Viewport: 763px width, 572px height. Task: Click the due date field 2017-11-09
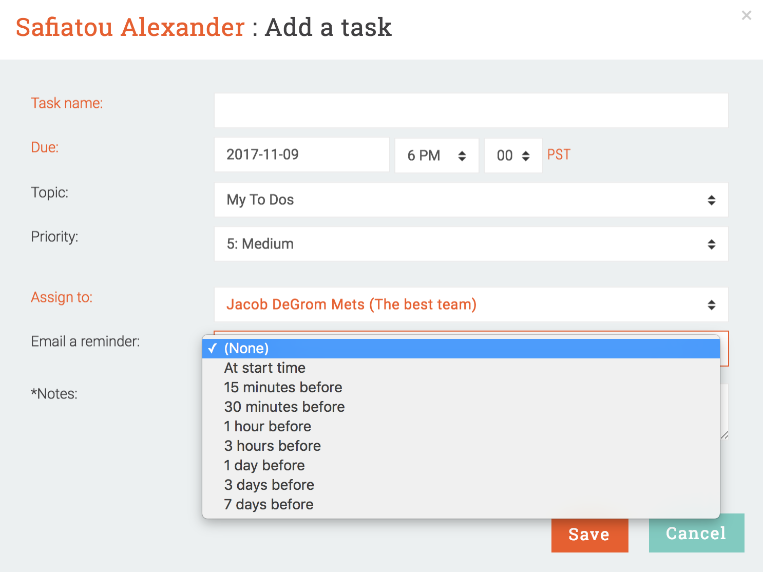301,155
